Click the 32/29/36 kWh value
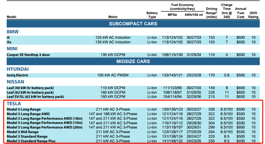 (x=194, y=96)
